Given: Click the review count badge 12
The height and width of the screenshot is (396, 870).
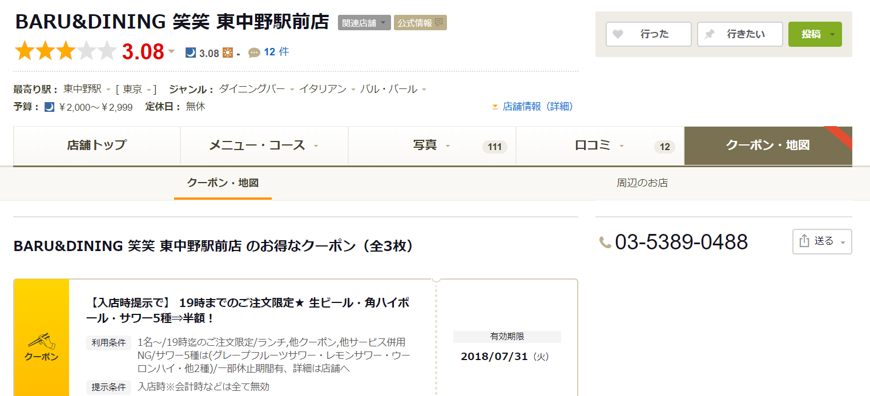Looking at the screenshot, I should pyautogui.click(x=664, y=147).
